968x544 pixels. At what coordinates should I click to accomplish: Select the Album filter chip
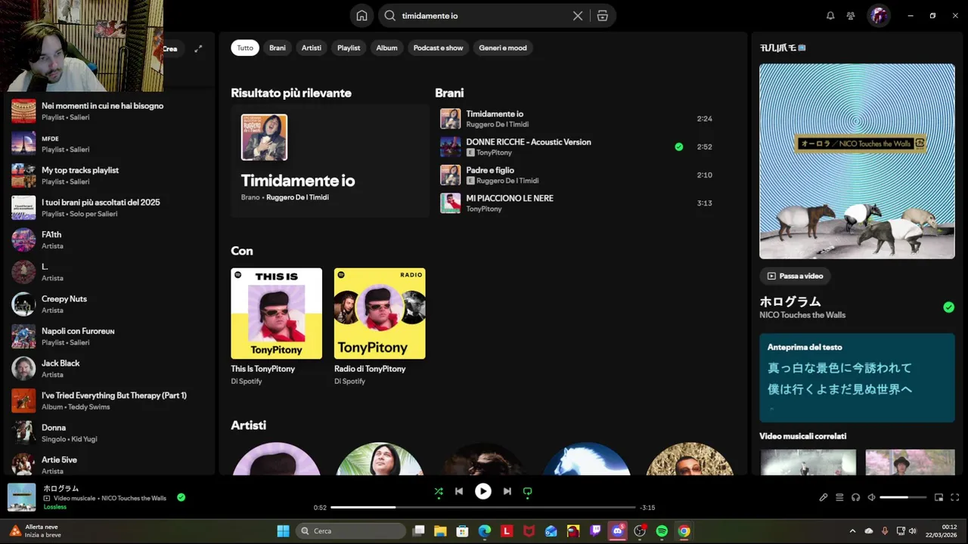(x=386, y=48)
